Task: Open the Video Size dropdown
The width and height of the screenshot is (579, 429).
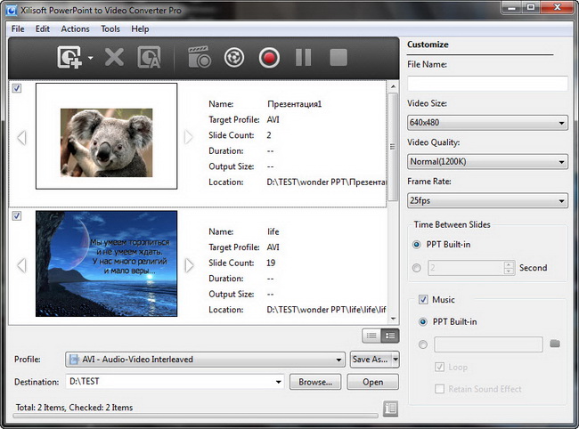Action: (487, 123)
